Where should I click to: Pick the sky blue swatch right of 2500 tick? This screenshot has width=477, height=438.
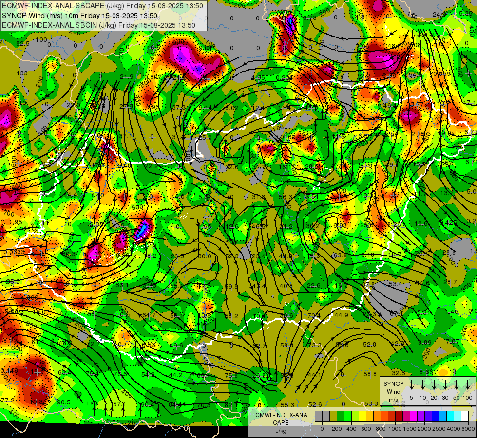(443, 416)
